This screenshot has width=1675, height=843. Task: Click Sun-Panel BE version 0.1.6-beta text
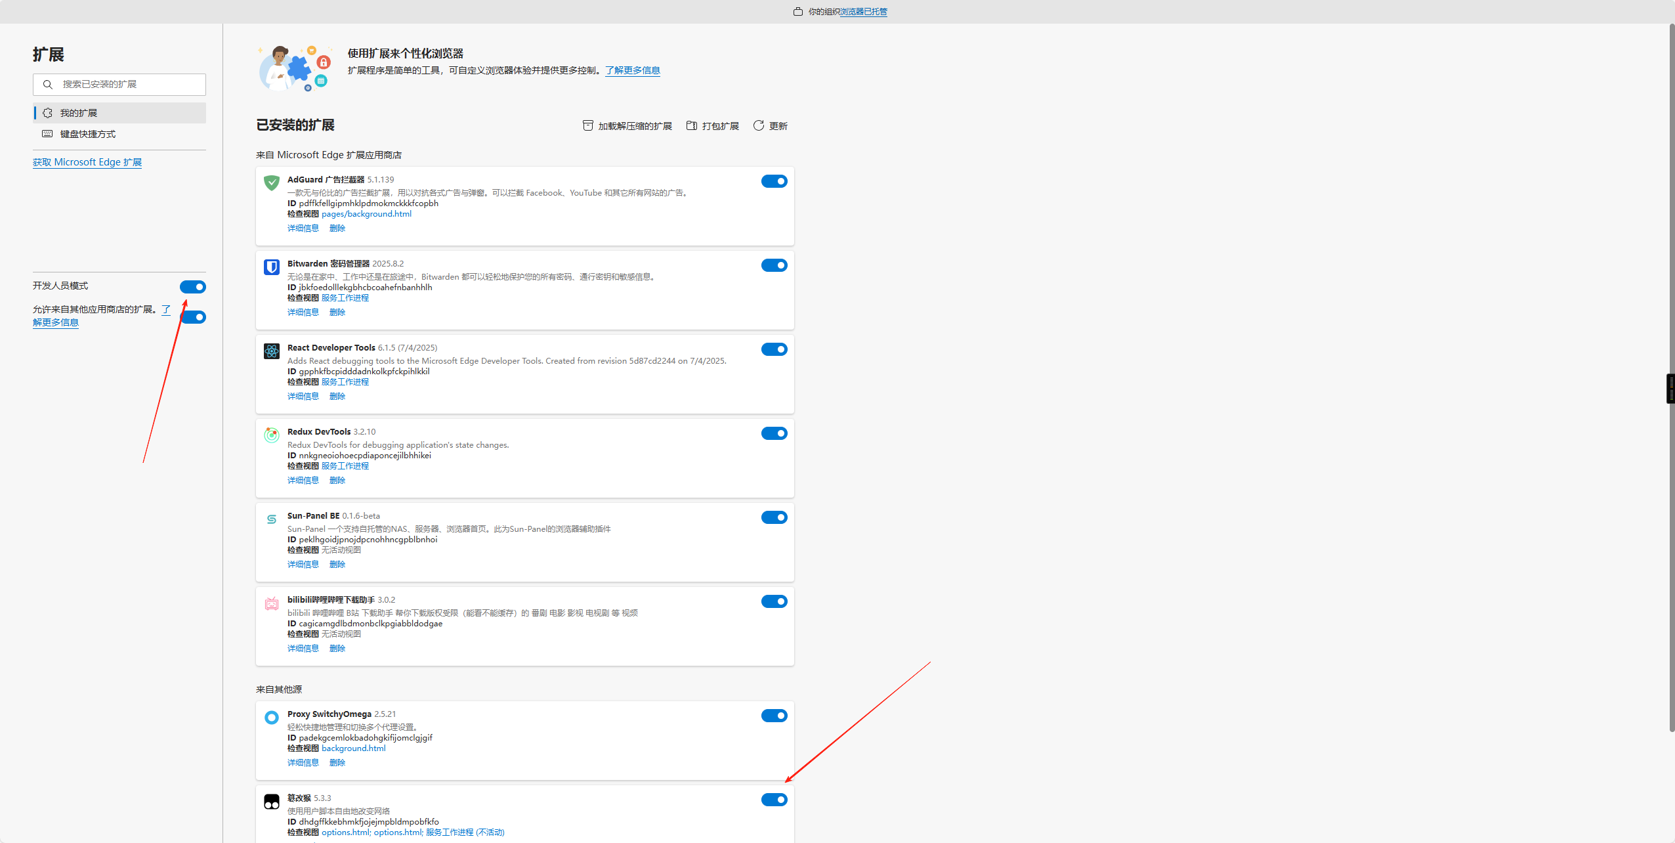point(361,516)
